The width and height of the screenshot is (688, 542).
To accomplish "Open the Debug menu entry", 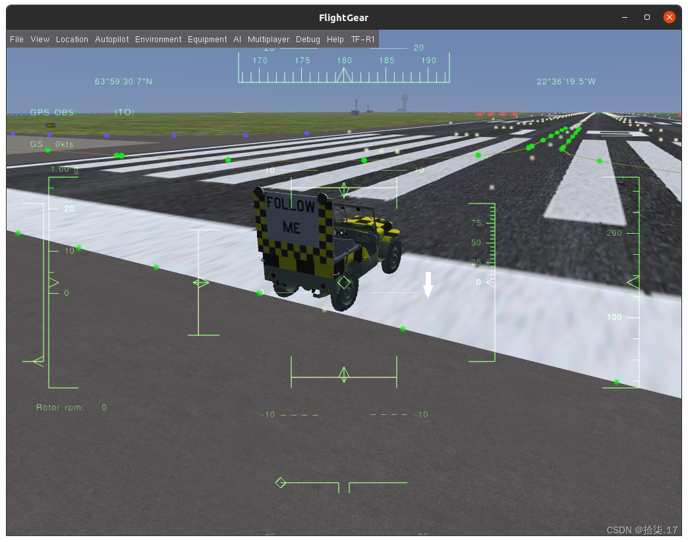I will [x=308, y=39].
